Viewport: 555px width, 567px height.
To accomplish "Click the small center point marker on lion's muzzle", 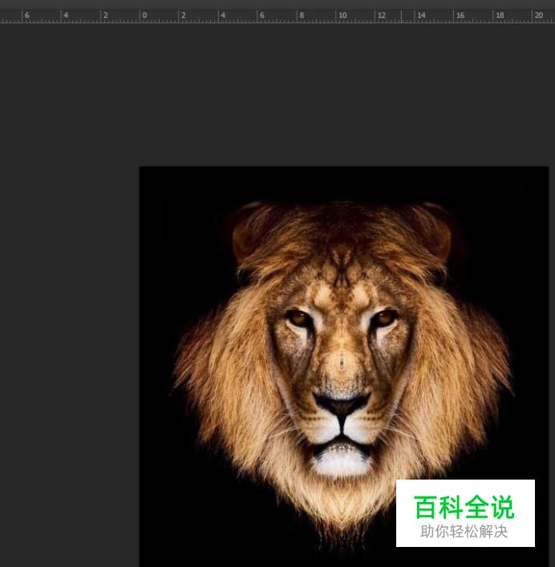I will click(x=342, y=361).
